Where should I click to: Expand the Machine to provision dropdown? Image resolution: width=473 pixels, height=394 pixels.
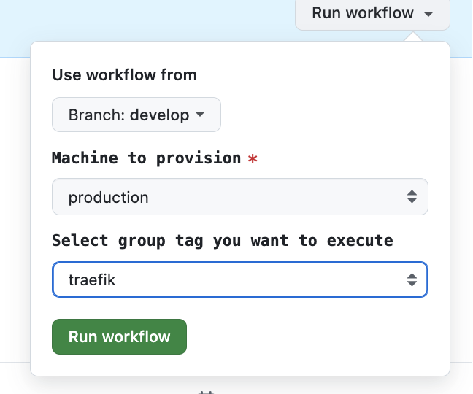coord(239,197)
